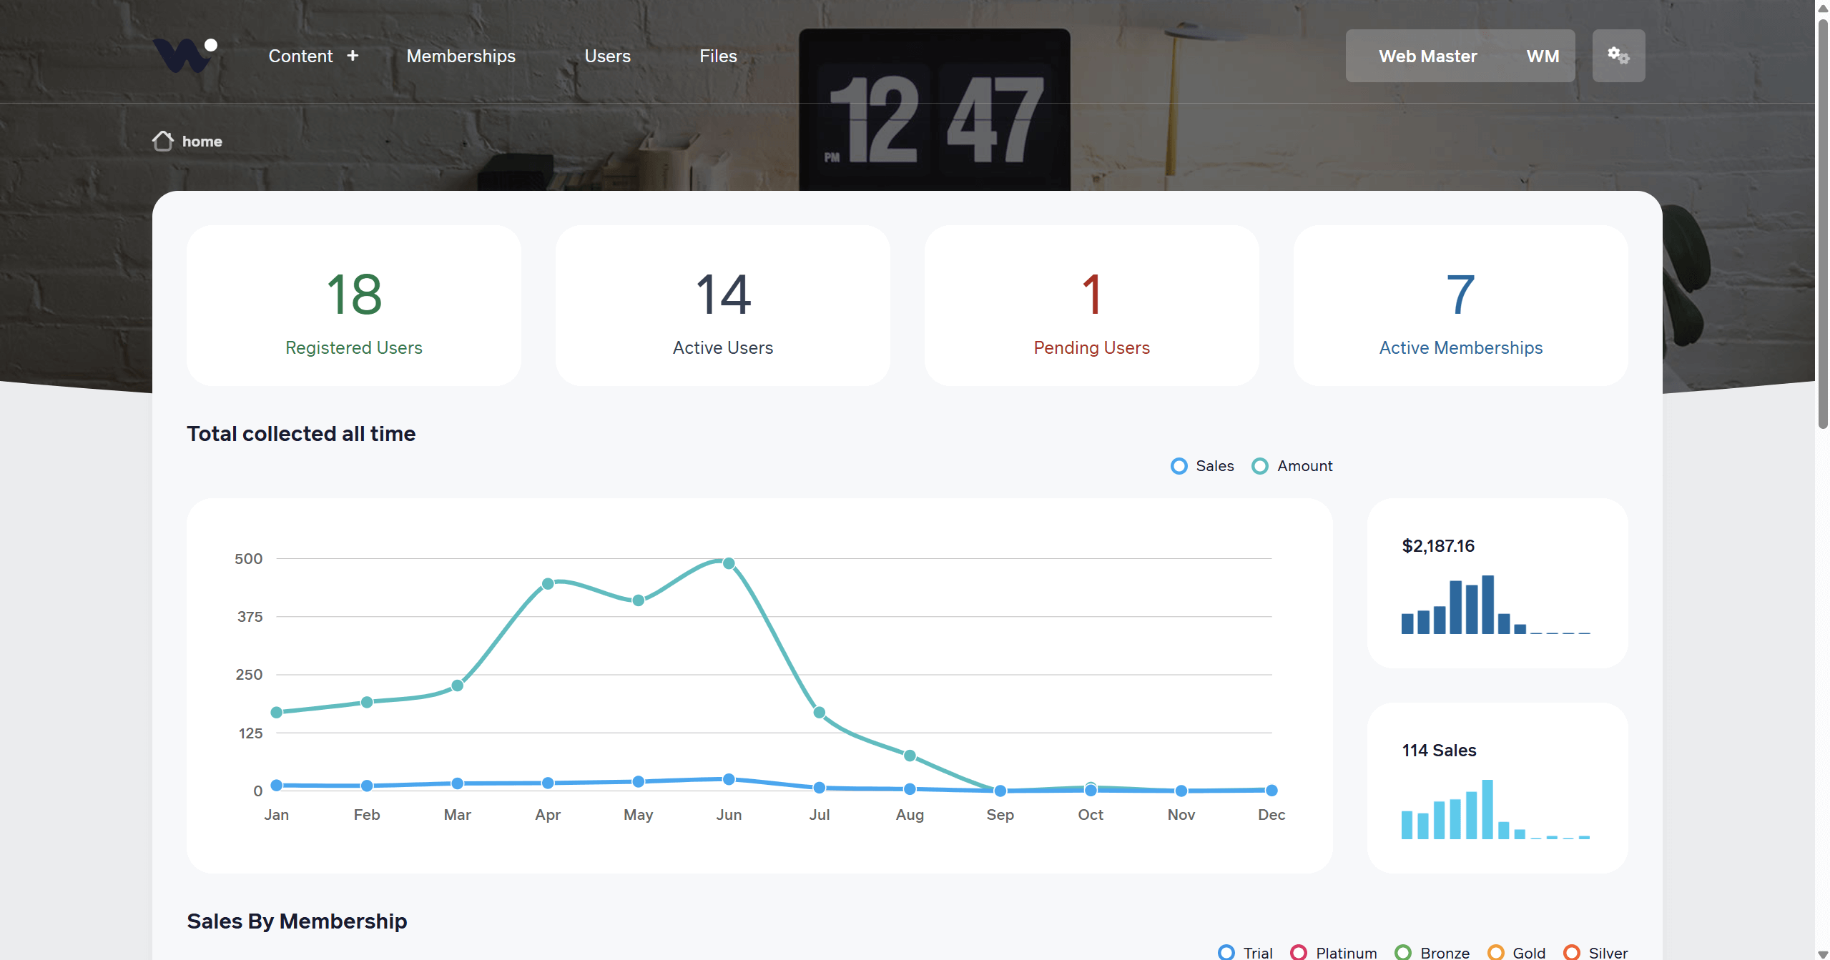
Task: Toggle the Trial series in the legend
Action: click(x=1227, y=951)
